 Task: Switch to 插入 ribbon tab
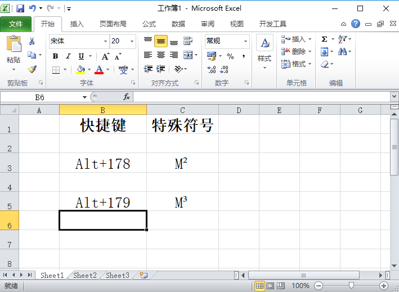click(77, 24)
